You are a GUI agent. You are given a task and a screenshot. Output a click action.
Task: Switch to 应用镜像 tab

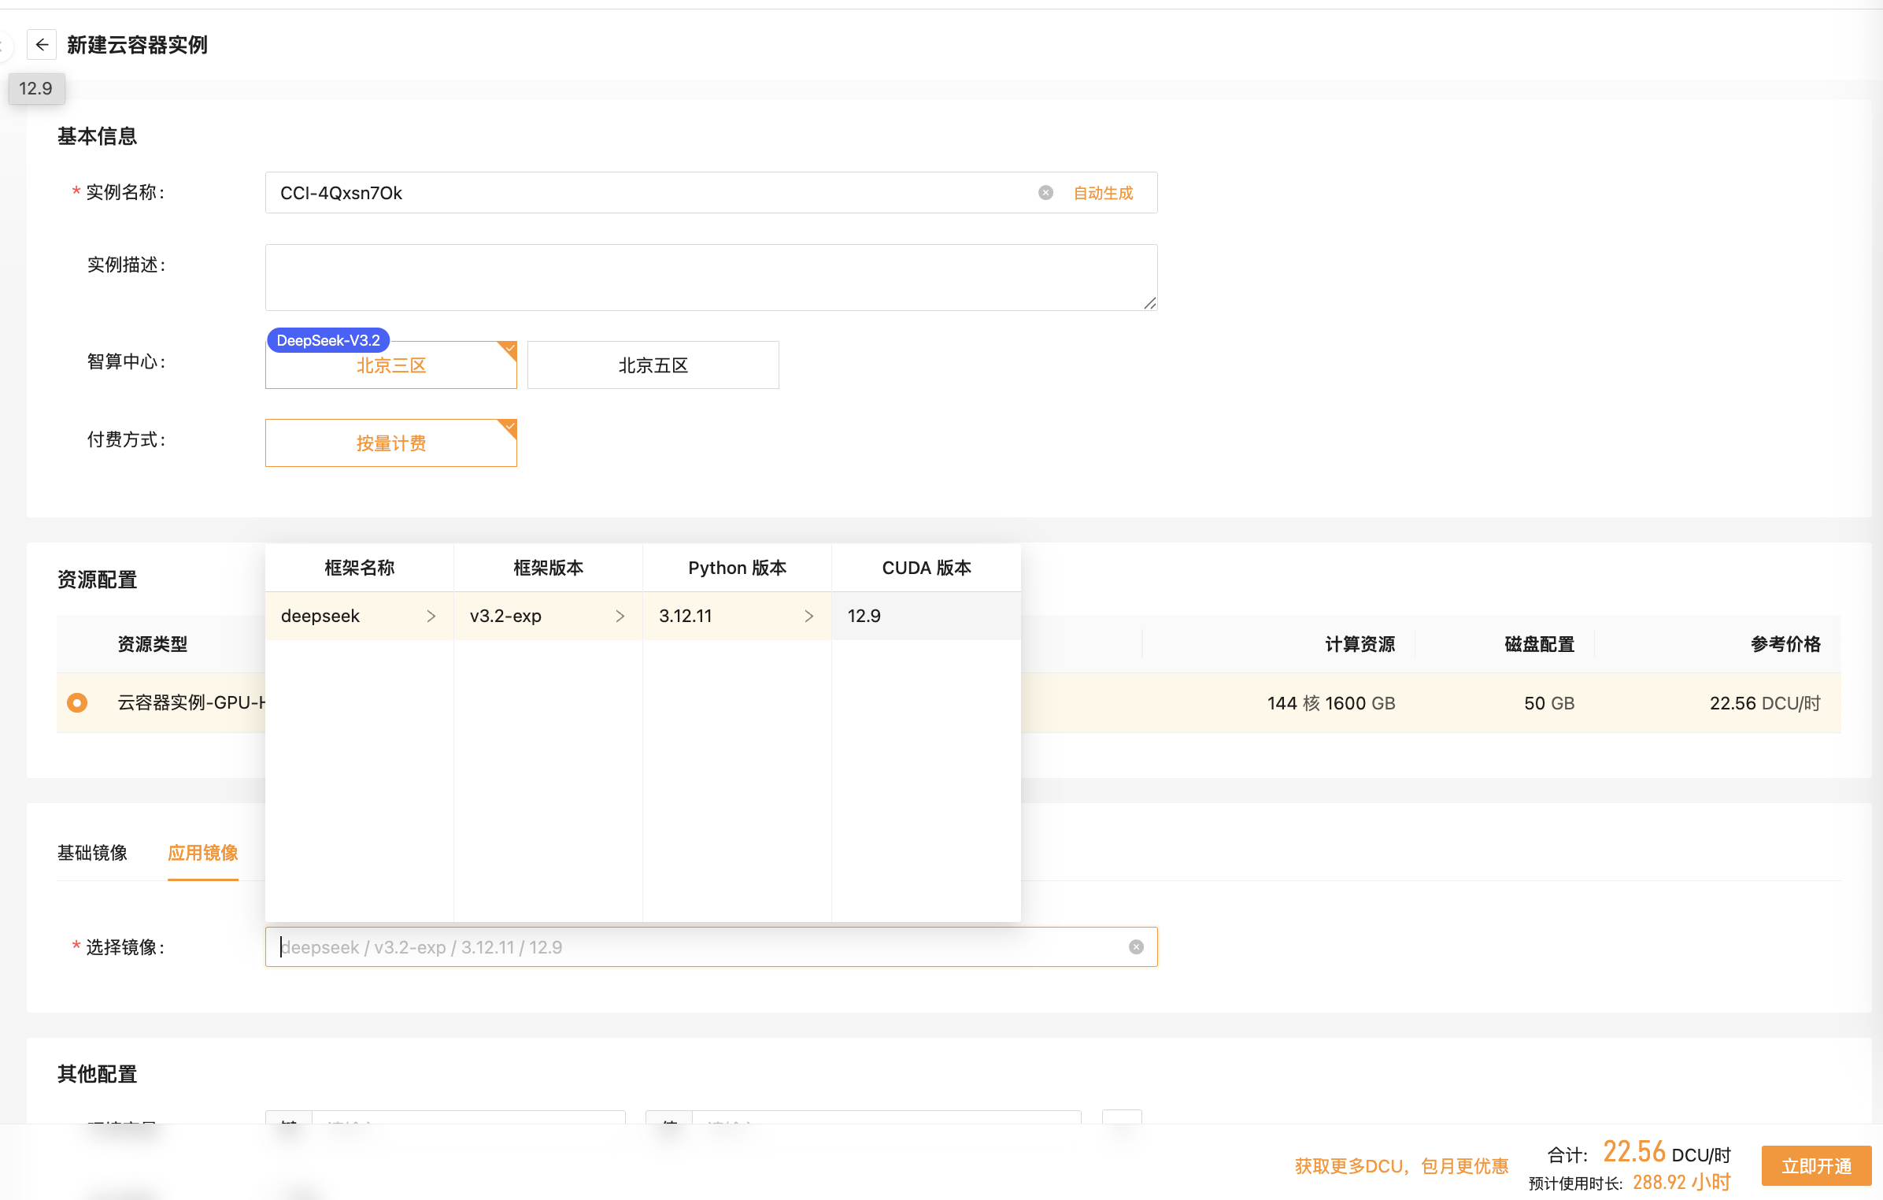(x=202, y=853)
